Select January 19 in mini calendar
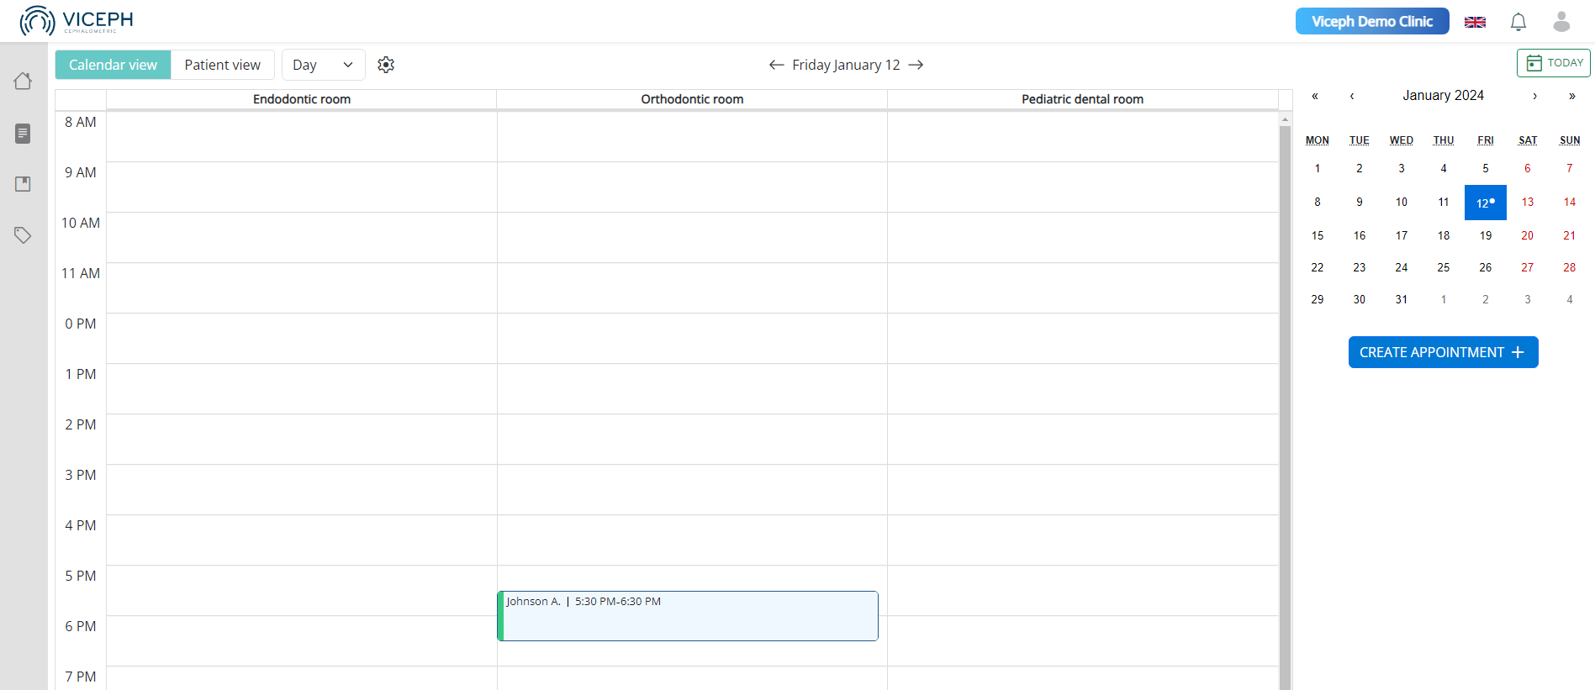This screenshot has height=690, width=1595. (1485, 235)
